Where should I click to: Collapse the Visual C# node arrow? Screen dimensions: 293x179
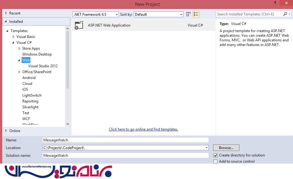point(13,43)
